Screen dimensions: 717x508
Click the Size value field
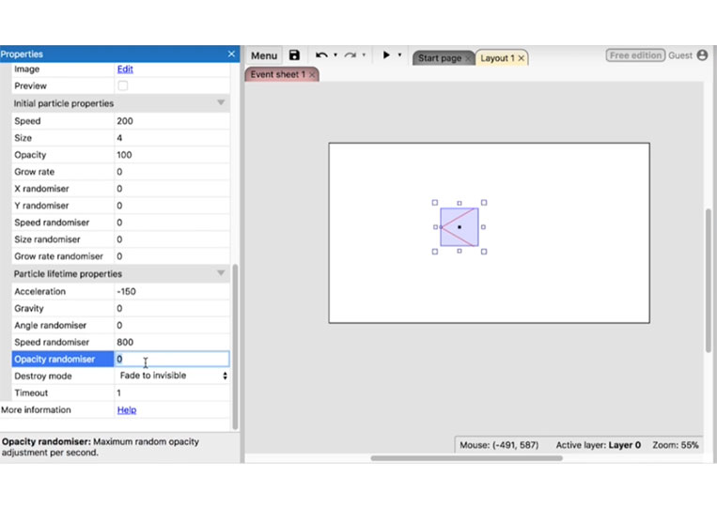(x=172, y=138)
